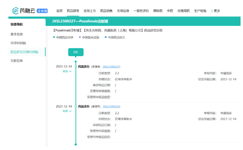The width and height of the screenshot is (243, 150).
Task: Click the 企业版 badge
Action: click(x=42, y=11)
